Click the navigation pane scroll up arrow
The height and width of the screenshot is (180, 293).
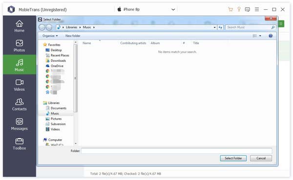click(x=76, y=42)
